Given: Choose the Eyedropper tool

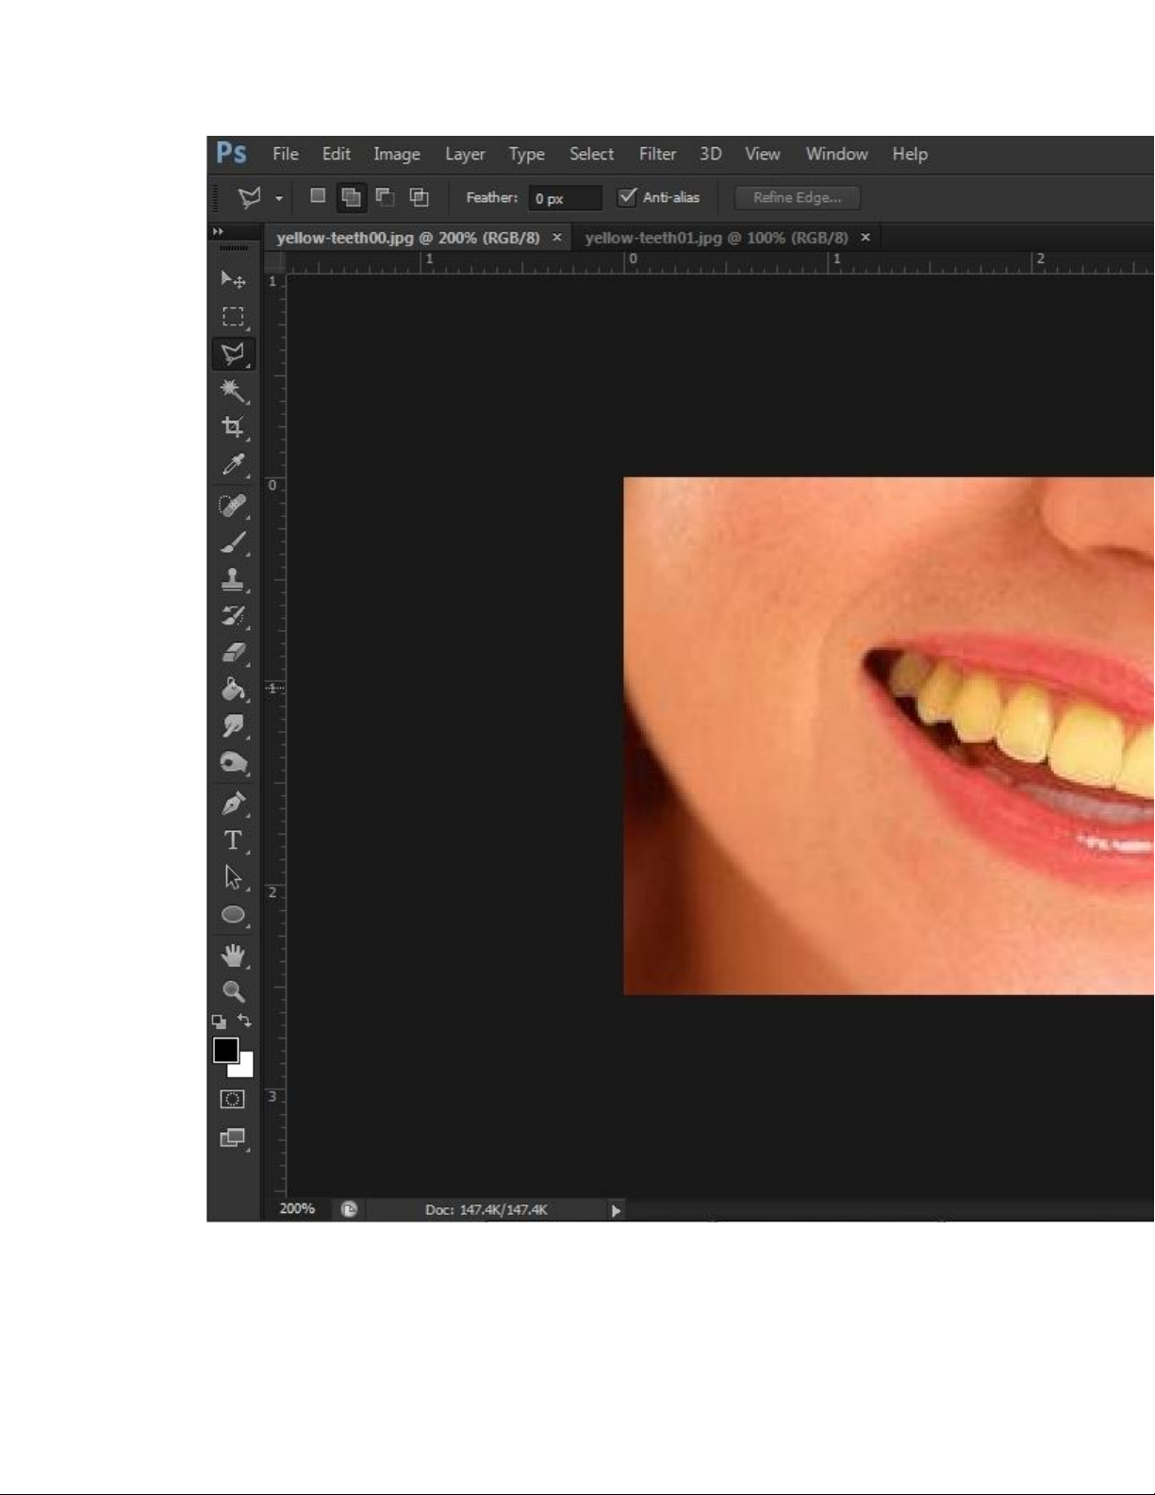Looking at the screenshot, I should (233, 464).
